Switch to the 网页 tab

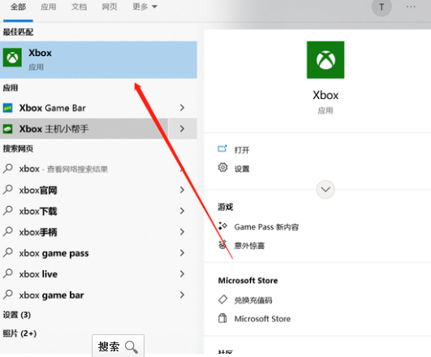[x=110, y=6]
